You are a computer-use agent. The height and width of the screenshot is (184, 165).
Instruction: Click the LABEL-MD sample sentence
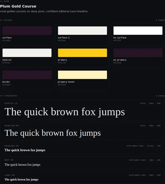click(x=21, y=180)
